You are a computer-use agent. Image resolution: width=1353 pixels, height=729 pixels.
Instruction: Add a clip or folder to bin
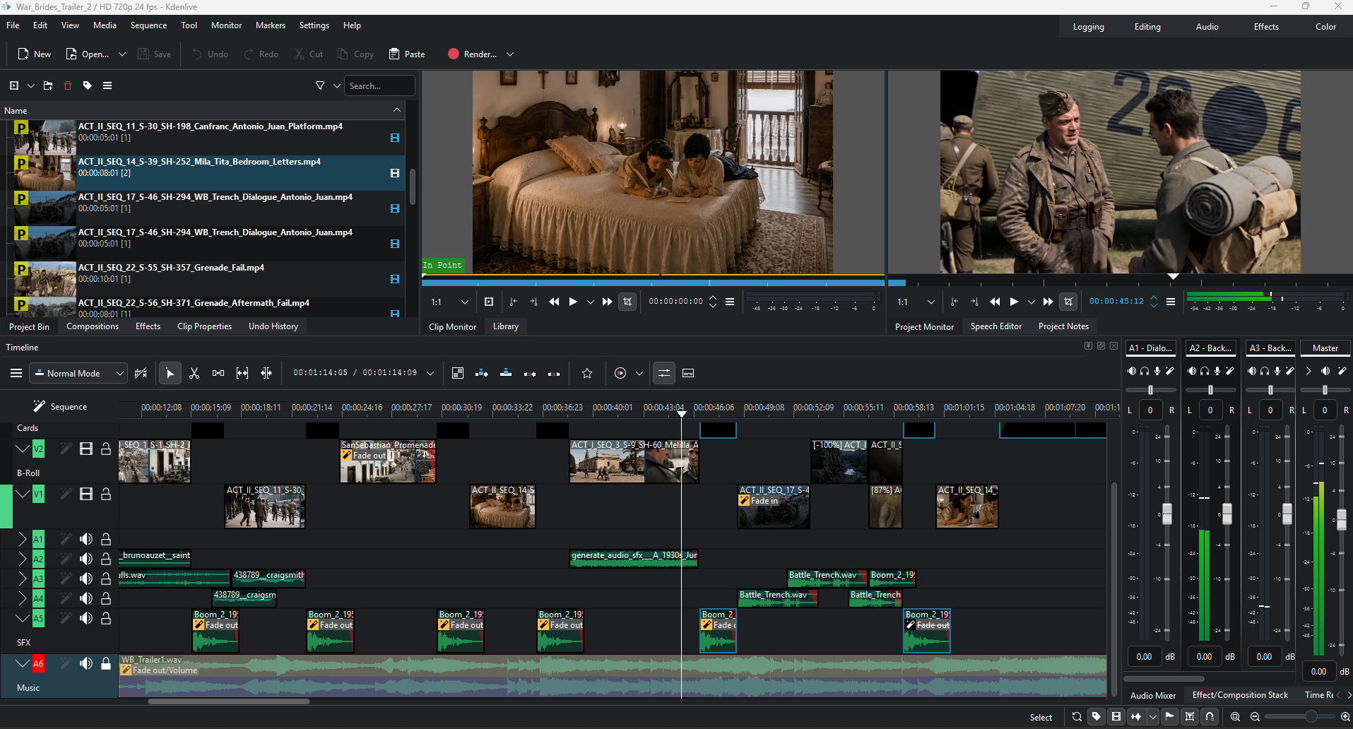[14, 85]
